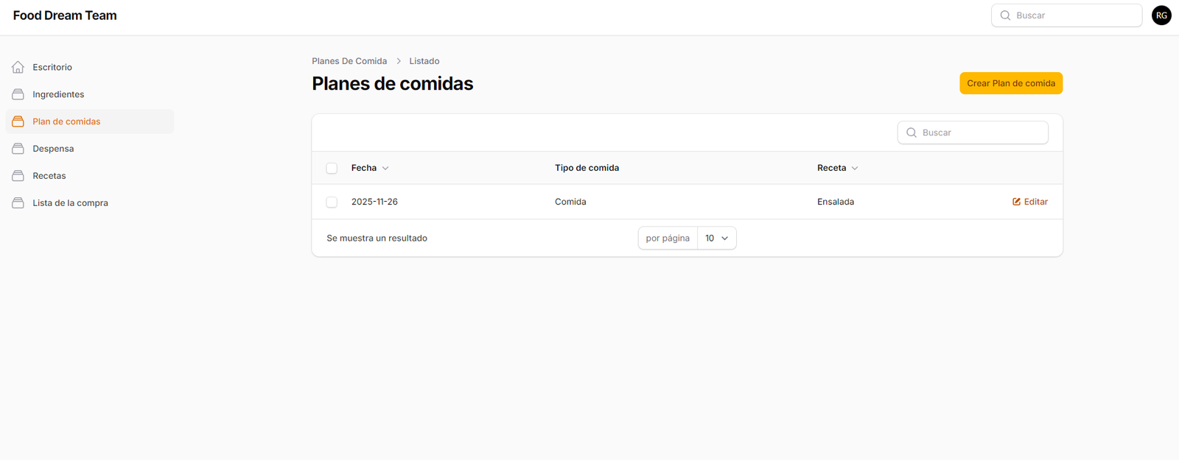Click the Despensa sidebar icon
The width and height of the screenshot is (1179, 460).
click(x=18, y=149)
